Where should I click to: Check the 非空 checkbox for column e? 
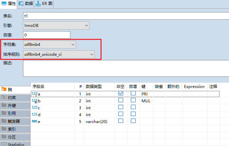pyautogui.click(x=121, y=121)
